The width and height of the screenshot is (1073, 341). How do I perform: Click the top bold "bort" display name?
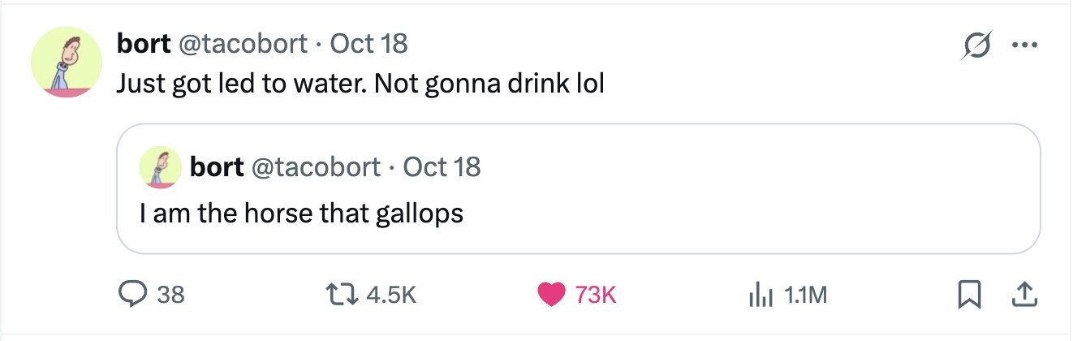(143, 43)
